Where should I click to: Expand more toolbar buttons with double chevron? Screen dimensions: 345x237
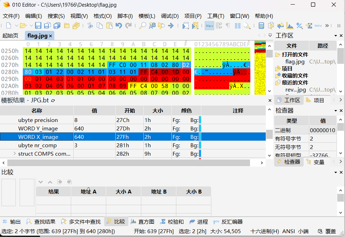click(x=327, y=26)
